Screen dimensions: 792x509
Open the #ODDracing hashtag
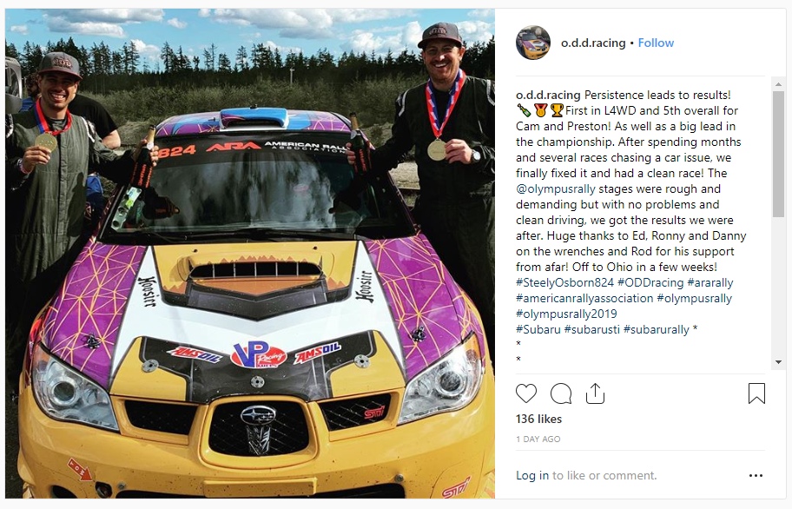click(x=650, y=283)
